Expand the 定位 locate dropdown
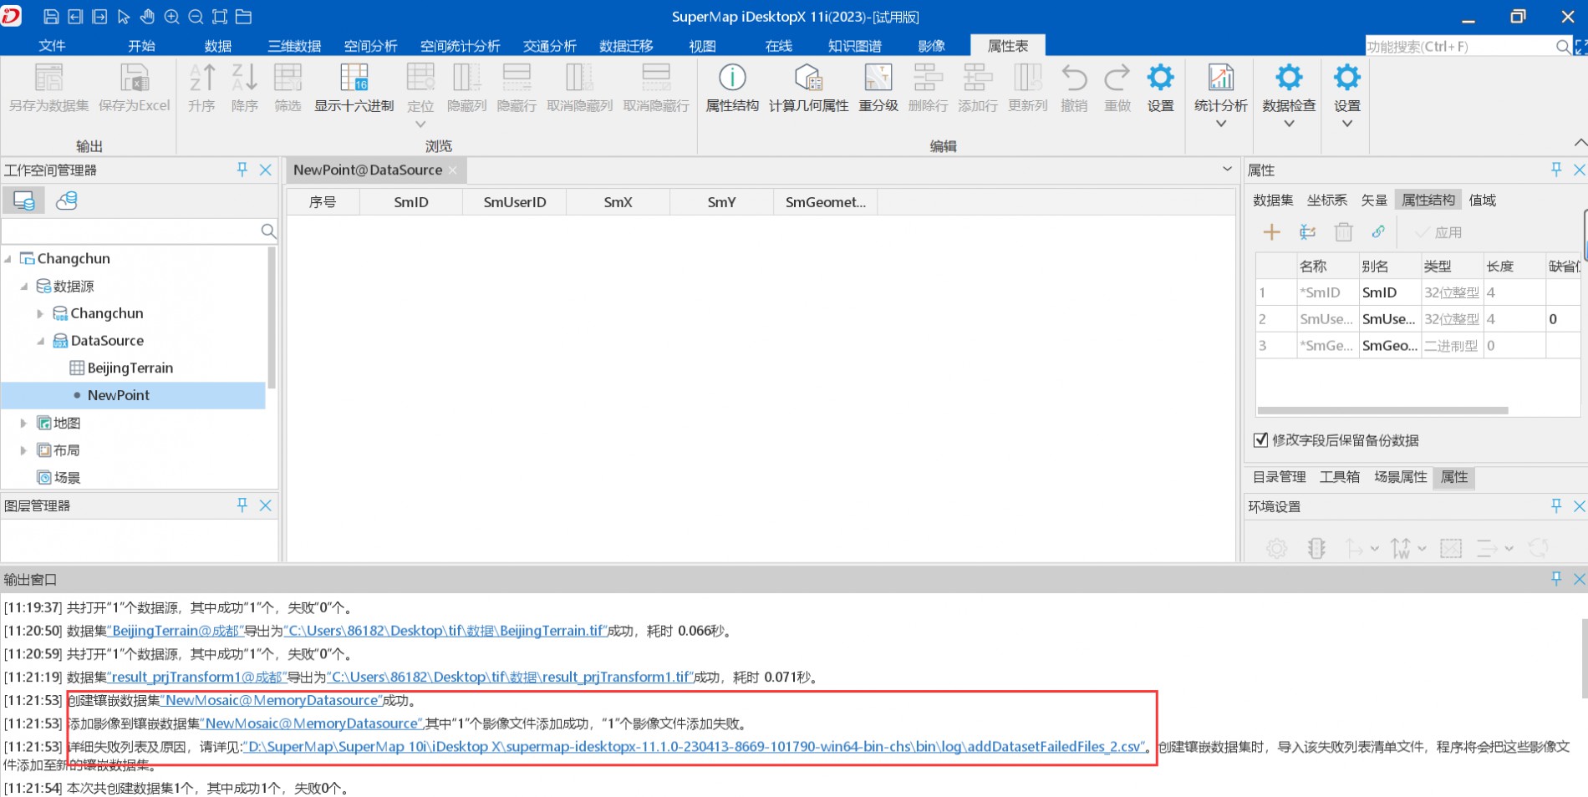This screenshot has height=797, width=1588. point(420,124)
